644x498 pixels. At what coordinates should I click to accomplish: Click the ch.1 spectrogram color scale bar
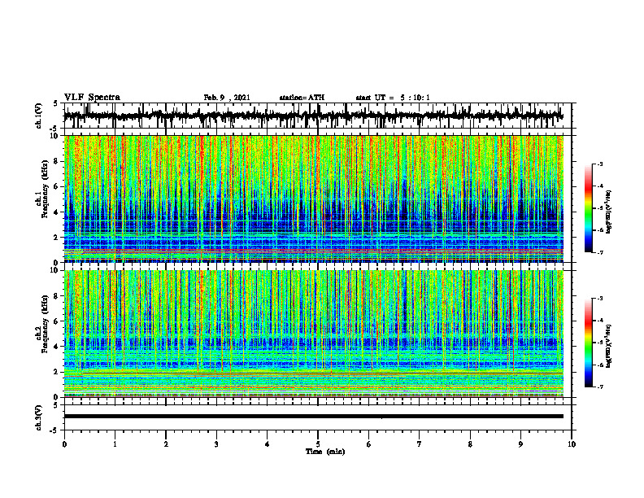click(589, 208)
